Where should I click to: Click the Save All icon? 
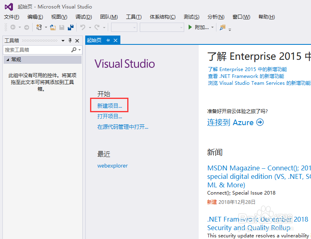71,27
